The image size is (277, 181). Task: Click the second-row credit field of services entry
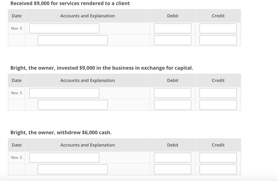tap(218, 40)
